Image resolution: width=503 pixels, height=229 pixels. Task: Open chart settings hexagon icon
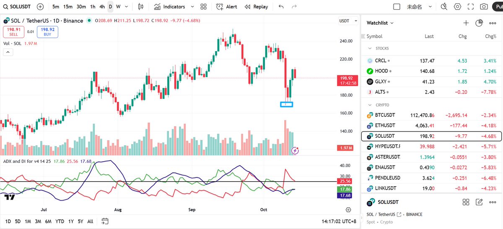[x=457, y=7]
